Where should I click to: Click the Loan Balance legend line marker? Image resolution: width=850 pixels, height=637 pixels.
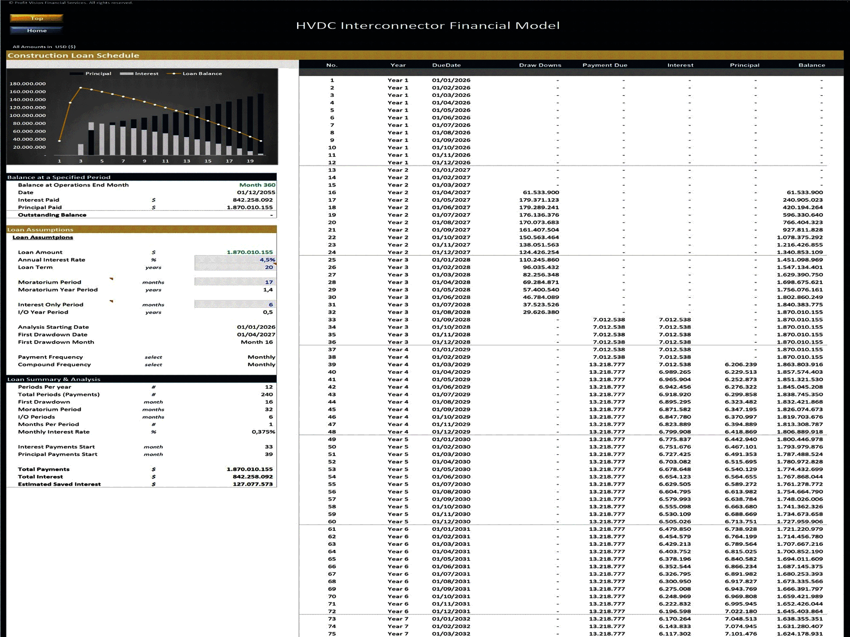click(x=174, y=73)
